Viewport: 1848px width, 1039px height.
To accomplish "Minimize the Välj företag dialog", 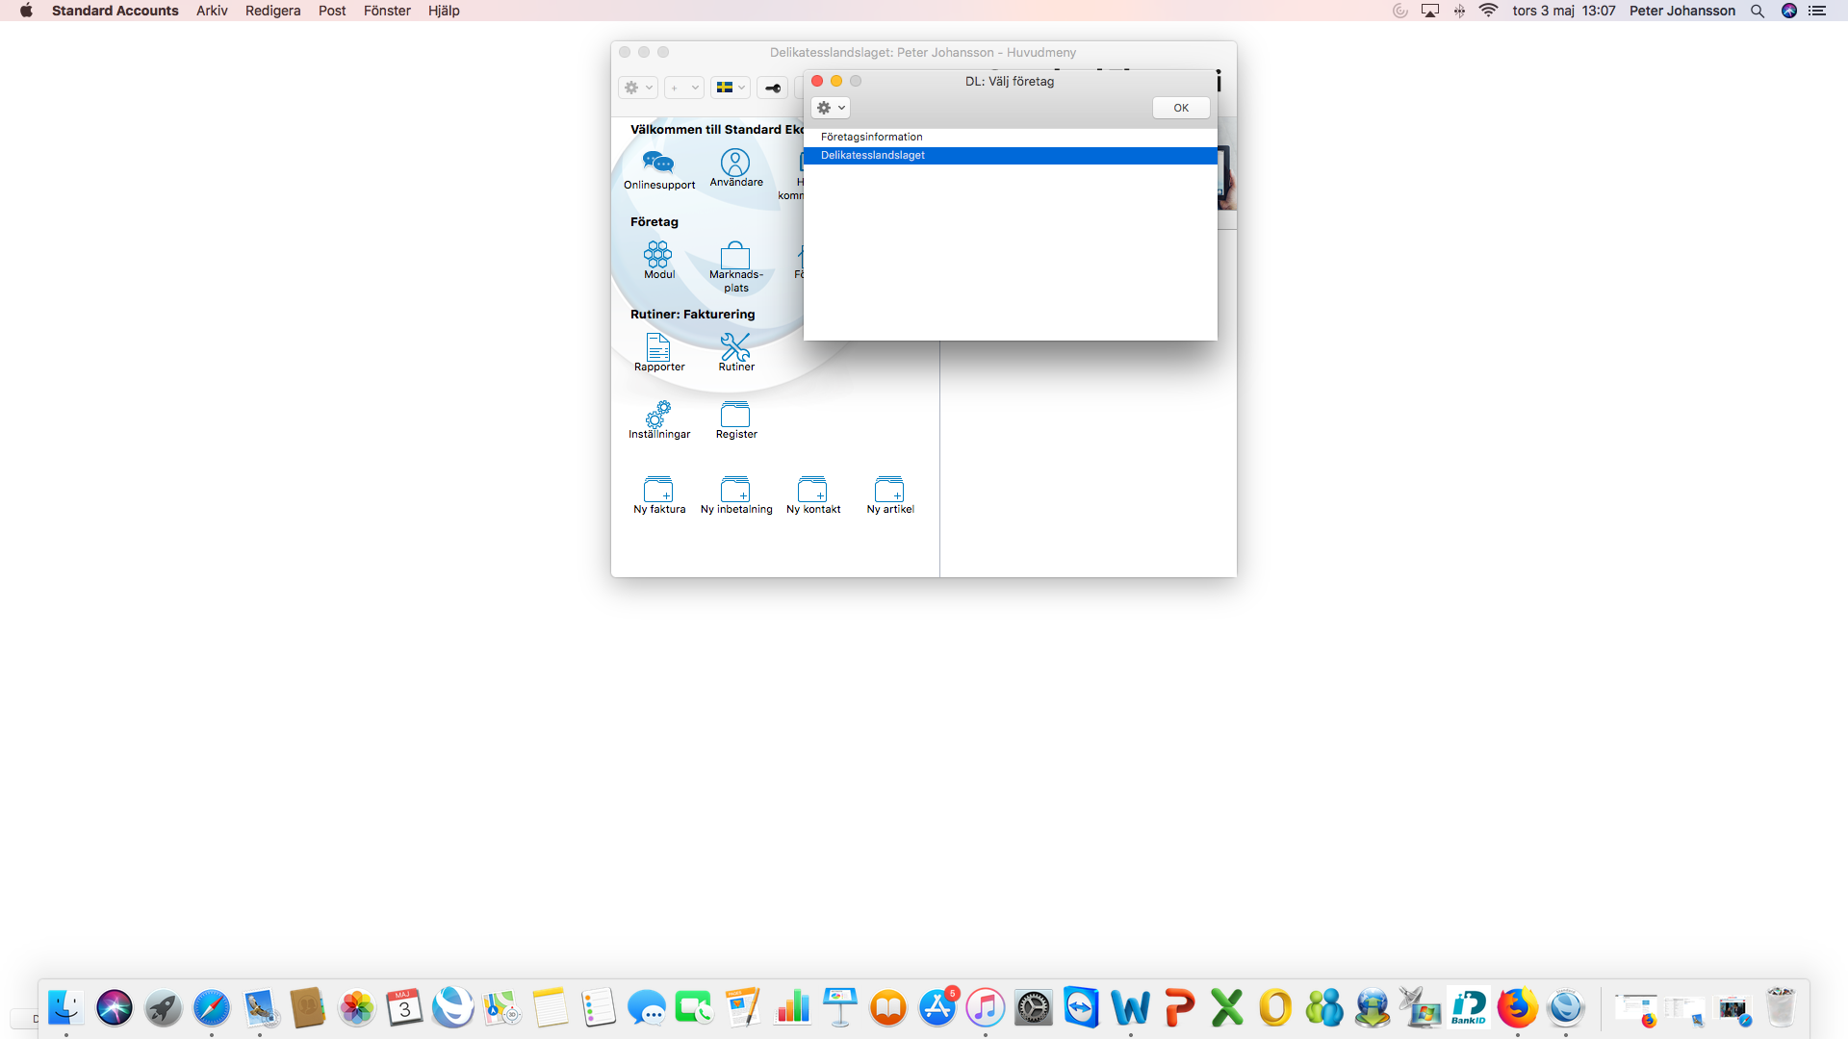I will point(836,81).
